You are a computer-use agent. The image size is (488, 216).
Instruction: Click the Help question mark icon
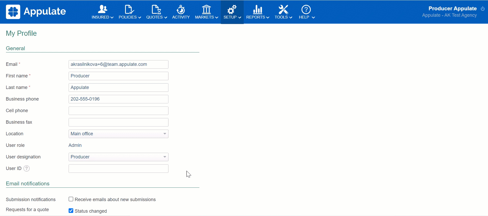[306, 9]
